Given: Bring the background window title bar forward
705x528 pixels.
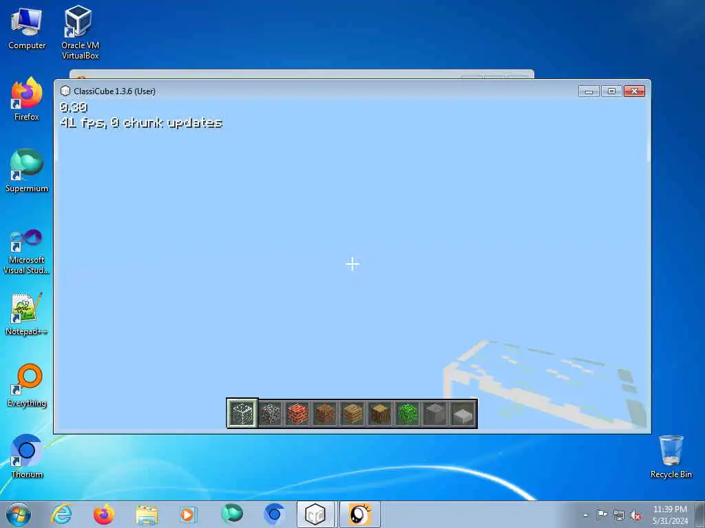Looking at the screenshot, I should (x=302, y=74).
